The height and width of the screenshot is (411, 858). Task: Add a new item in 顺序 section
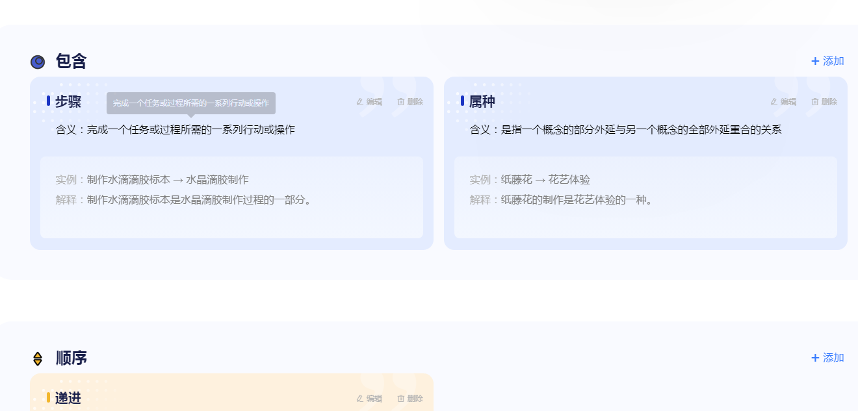[x=827, y=358]
